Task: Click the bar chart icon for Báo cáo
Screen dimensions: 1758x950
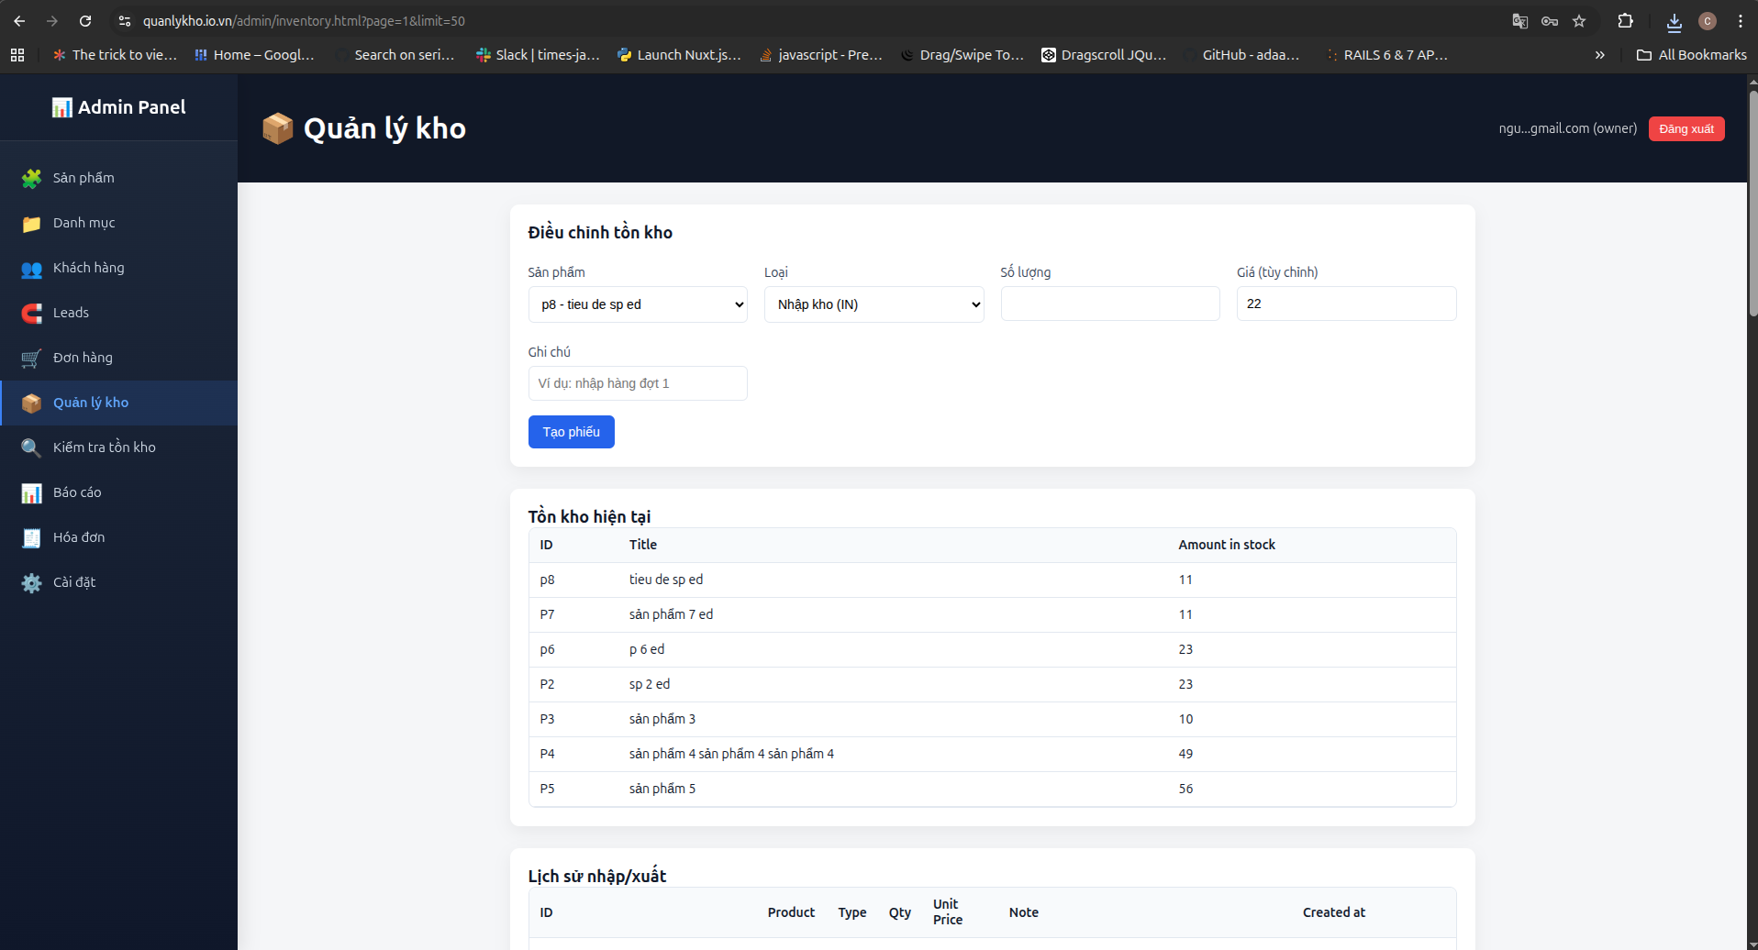Action: pos(31,493)
